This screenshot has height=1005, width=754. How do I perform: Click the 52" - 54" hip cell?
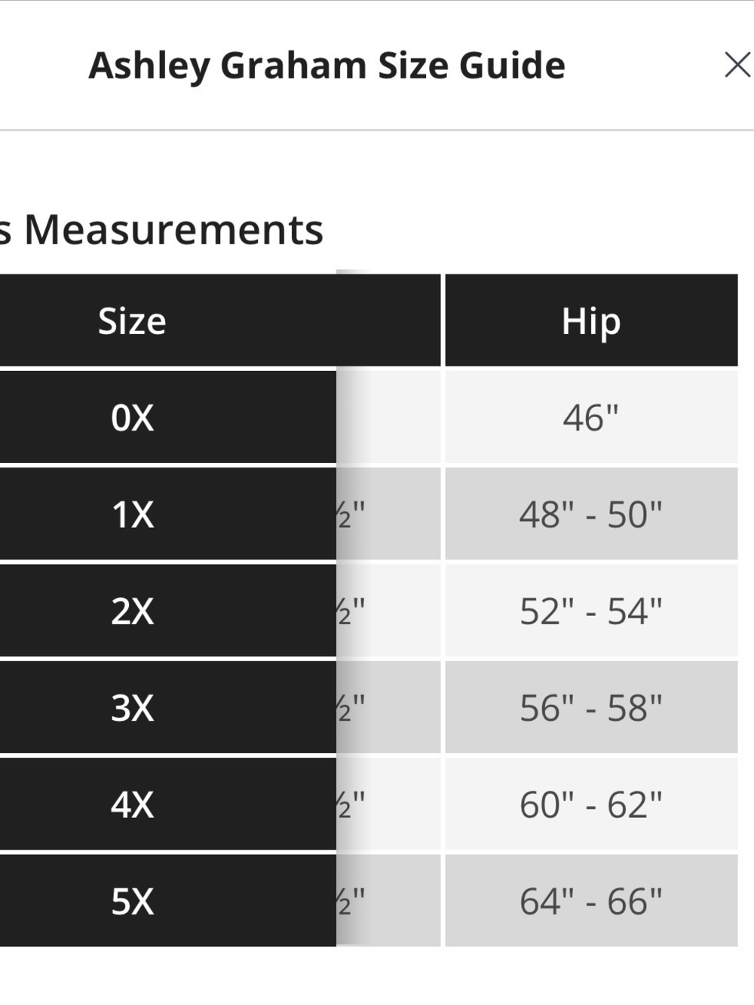(591, 611)
